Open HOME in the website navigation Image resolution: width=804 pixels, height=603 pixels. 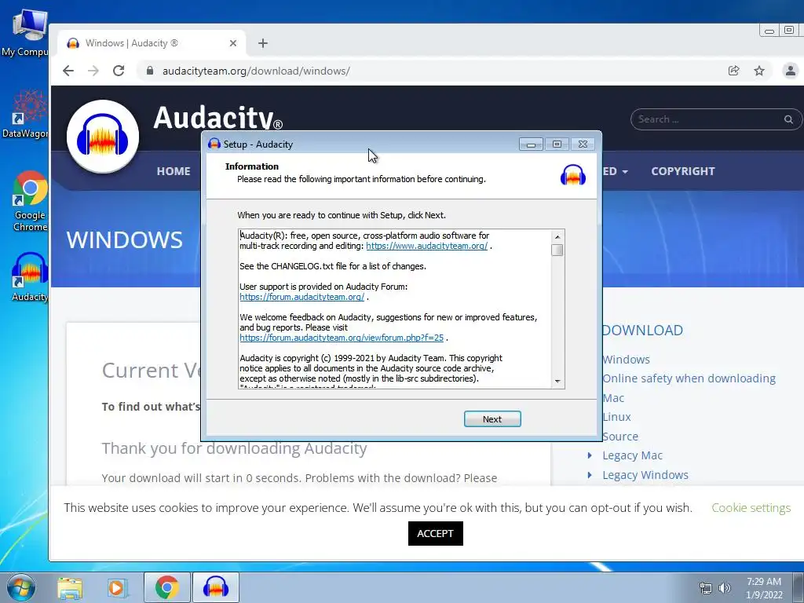174,171
